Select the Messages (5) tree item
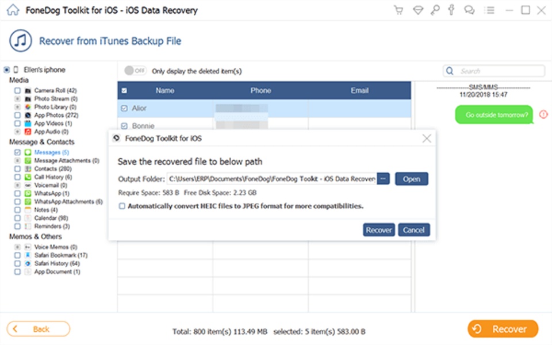 (x=52, y=152)
